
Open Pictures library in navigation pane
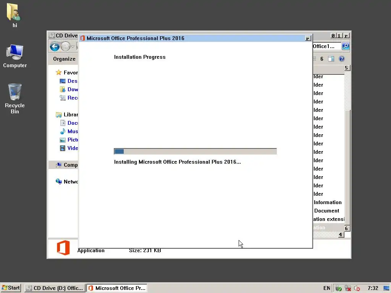[69, 140]
